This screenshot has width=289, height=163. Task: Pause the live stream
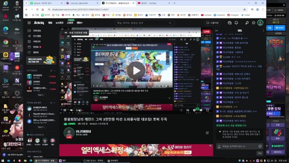[x=65, y=110]
